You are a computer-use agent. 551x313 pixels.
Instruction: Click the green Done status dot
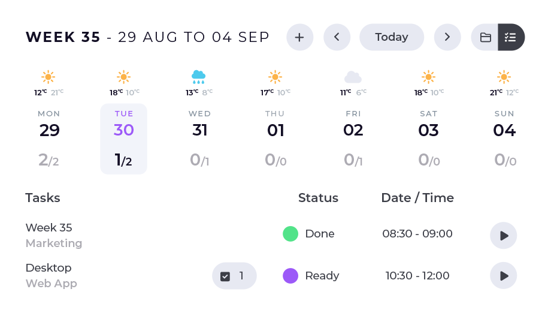point(290,234)
